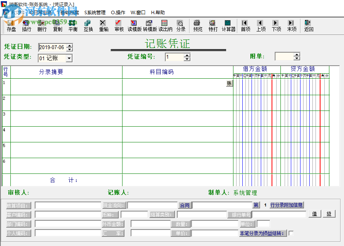
Task: Click the 行分录附加信息 button
Action: [287, 205]
